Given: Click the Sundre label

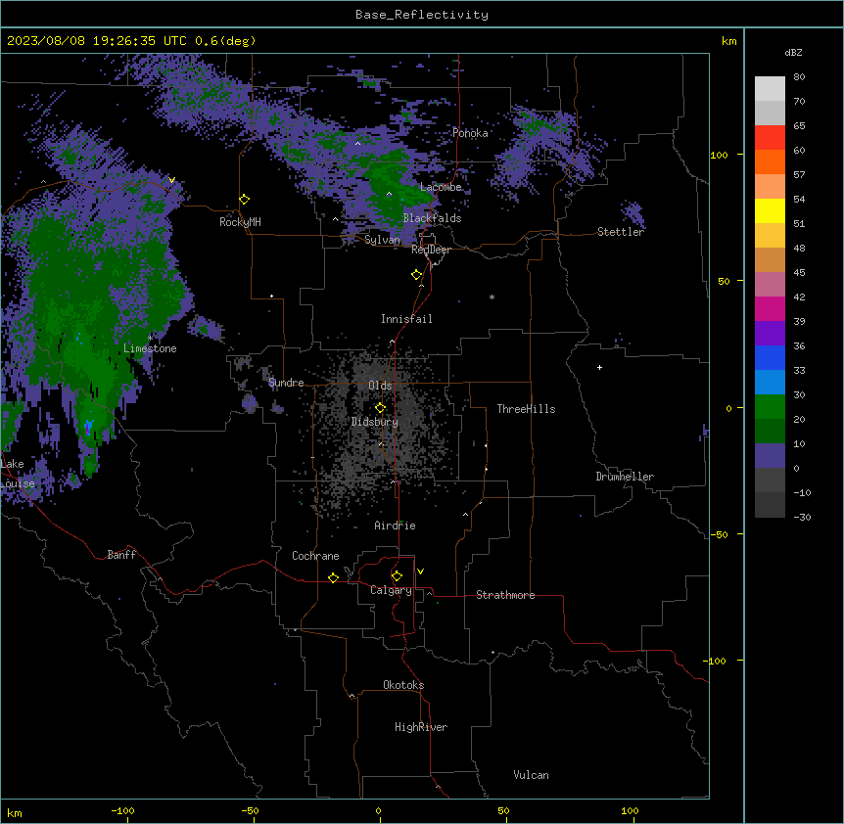Looking at the screenshot, I should 286,383.
